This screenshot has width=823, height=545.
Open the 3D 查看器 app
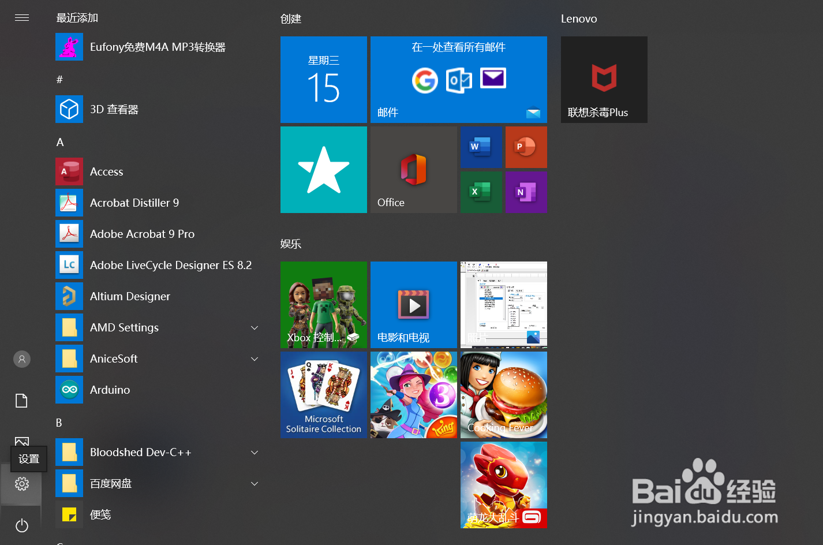pyautogui.click(x=114, y=109)
